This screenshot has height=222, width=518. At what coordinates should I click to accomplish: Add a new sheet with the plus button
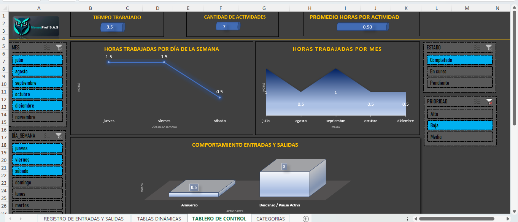305,219
